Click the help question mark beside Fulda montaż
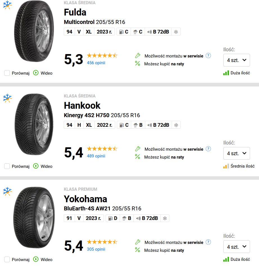The width and height of the screenshot is (259, 267). coord(208,56)
